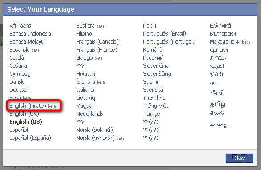Set language to Dansk
Viewport: 261px width, 170px height.
[x=16, y=82]
